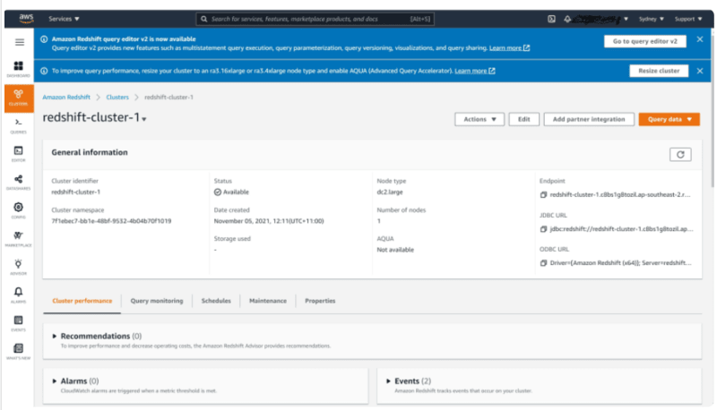Copy the ODBC URL icon
This screenshot has height=410, width=717.
click(543, 263)
